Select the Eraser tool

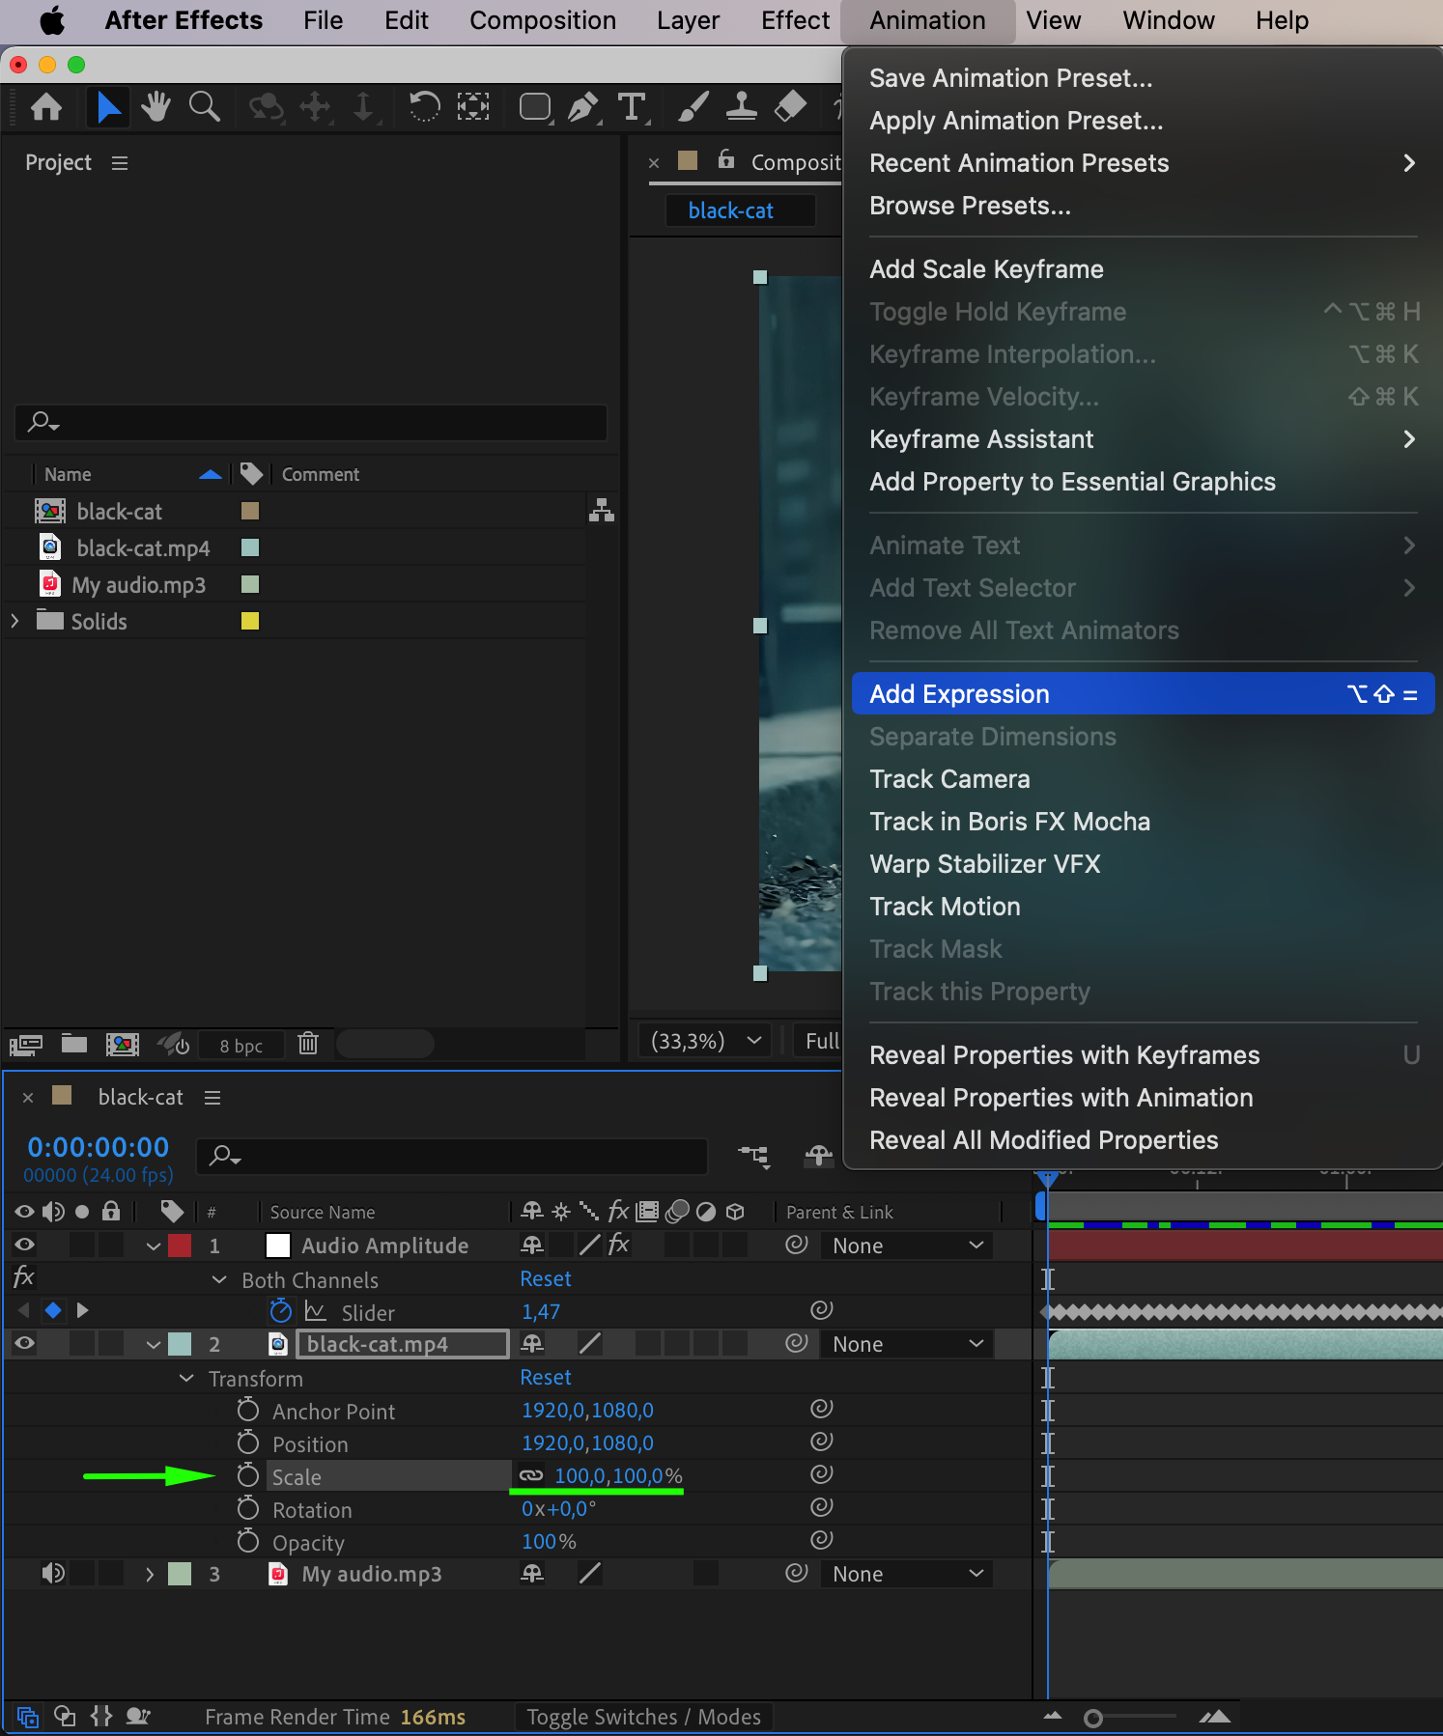tap(790, 106)
